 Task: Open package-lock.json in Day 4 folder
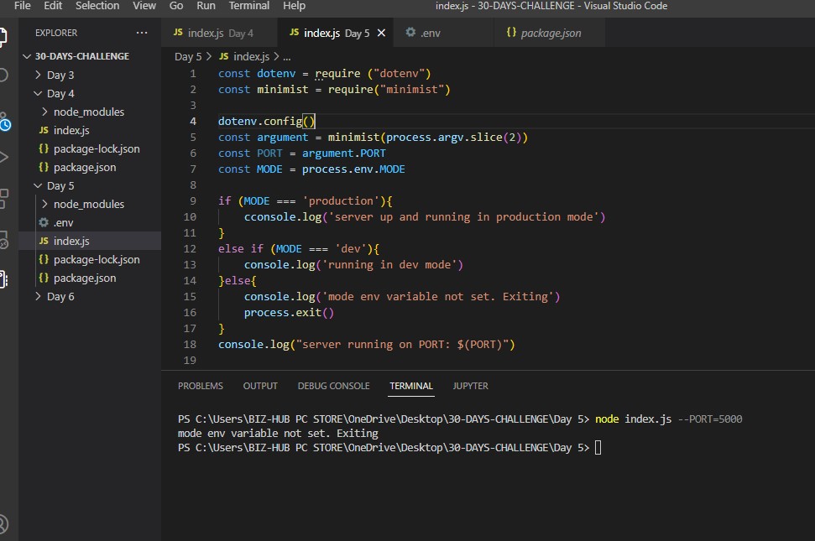click(97, 149)
